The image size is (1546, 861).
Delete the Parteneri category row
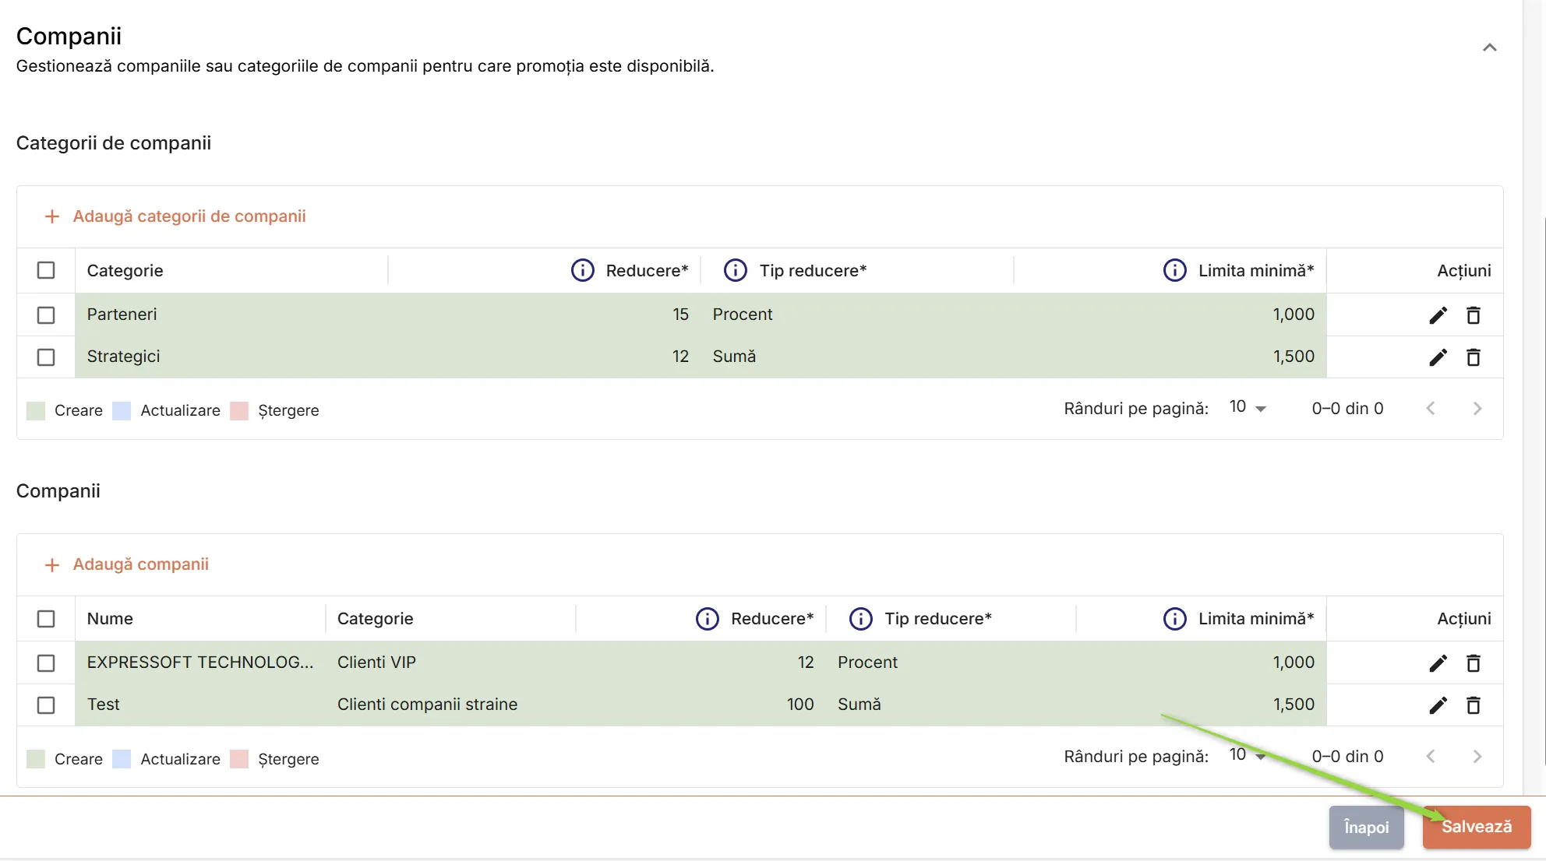pos(1473,315)
